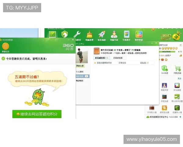Click the 回答问题帮助网友 task entry
This screenshot has height=147, width=183.
click(104, 63)
